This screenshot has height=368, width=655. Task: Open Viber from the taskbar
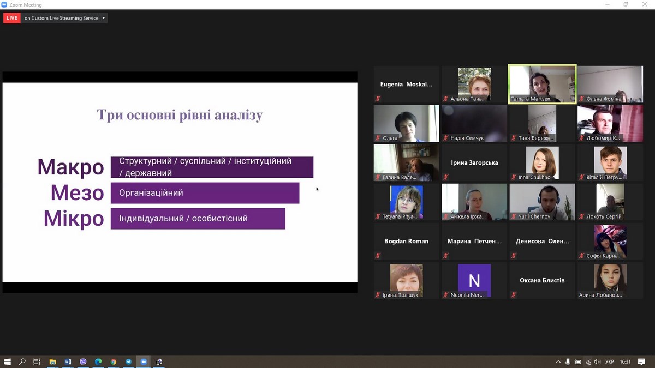(83, 361)
